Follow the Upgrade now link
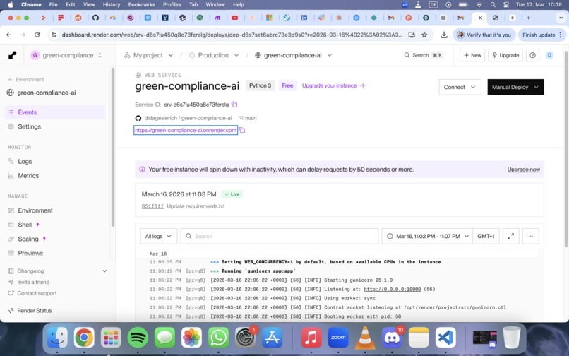569x356 pixels. (x=524, y=170)
